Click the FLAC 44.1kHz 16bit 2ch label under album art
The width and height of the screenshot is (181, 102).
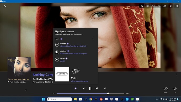[x=18, y=82]
